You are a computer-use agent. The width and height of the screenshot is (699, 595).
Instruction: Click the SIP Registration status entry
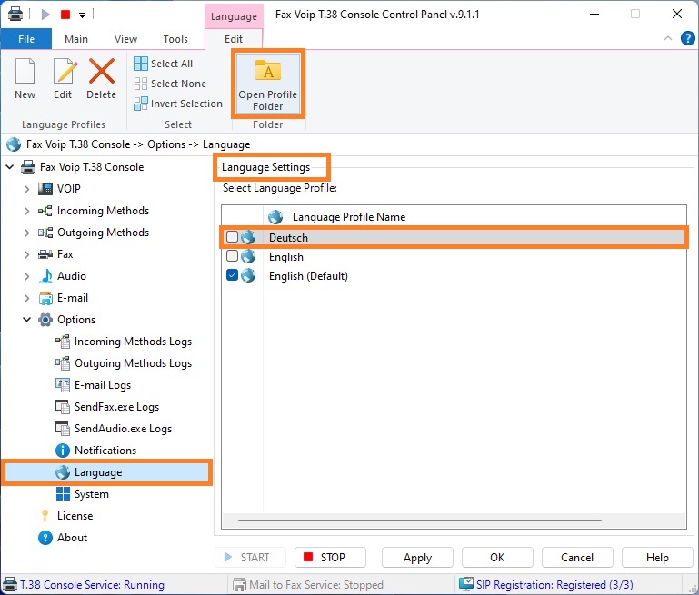coord(546,585)
